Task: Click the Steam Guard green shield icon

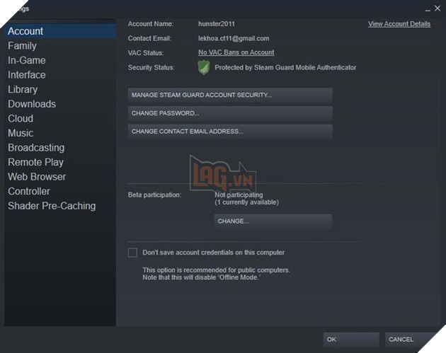Action: click(204, 68)
